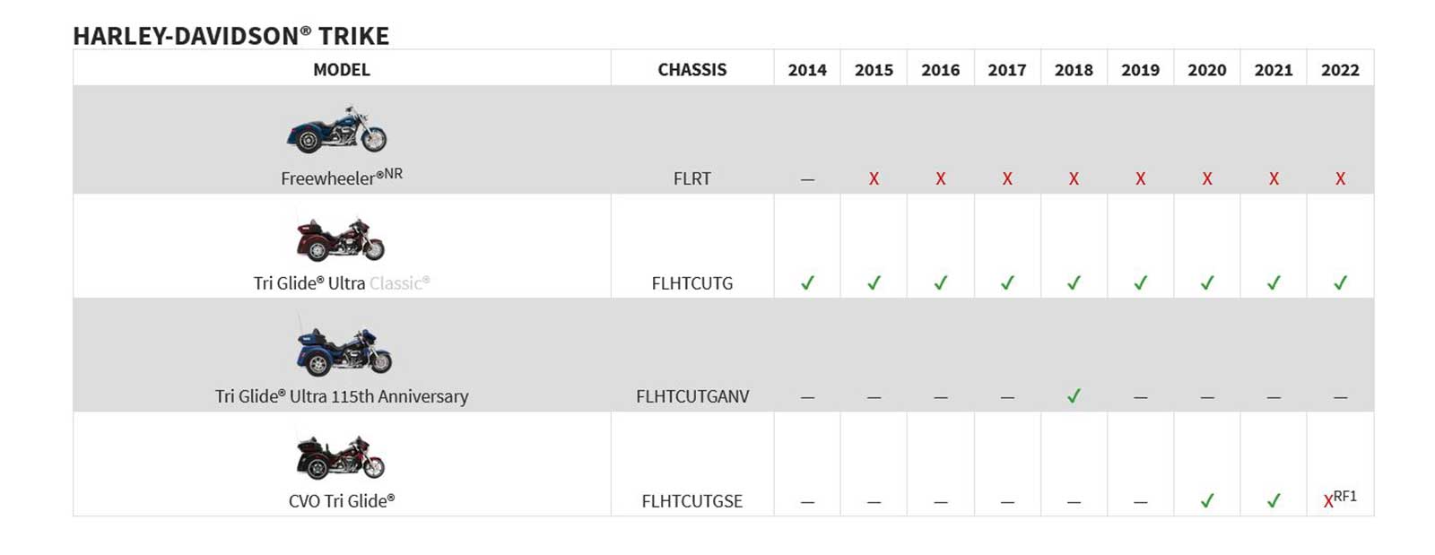Select the CVO Tri Glide model name

[x=342, y=500]
